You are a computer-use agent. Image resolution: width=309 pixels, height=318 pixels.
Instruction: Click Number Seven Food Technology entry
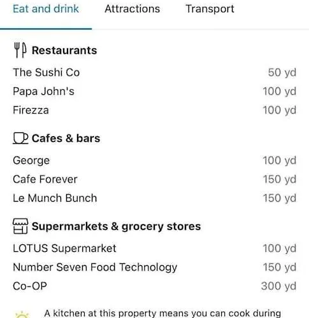pyautogui.click(x=154, y=267)
